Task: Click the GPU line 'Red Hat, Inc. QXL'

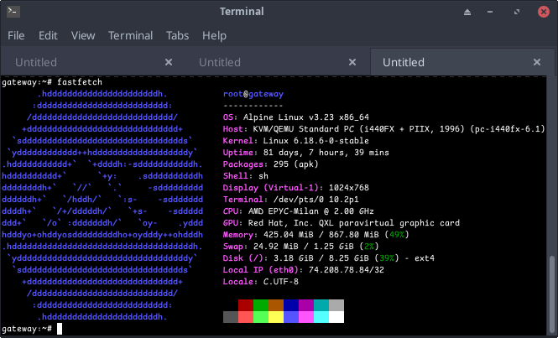Action: (x=290, y=223)
